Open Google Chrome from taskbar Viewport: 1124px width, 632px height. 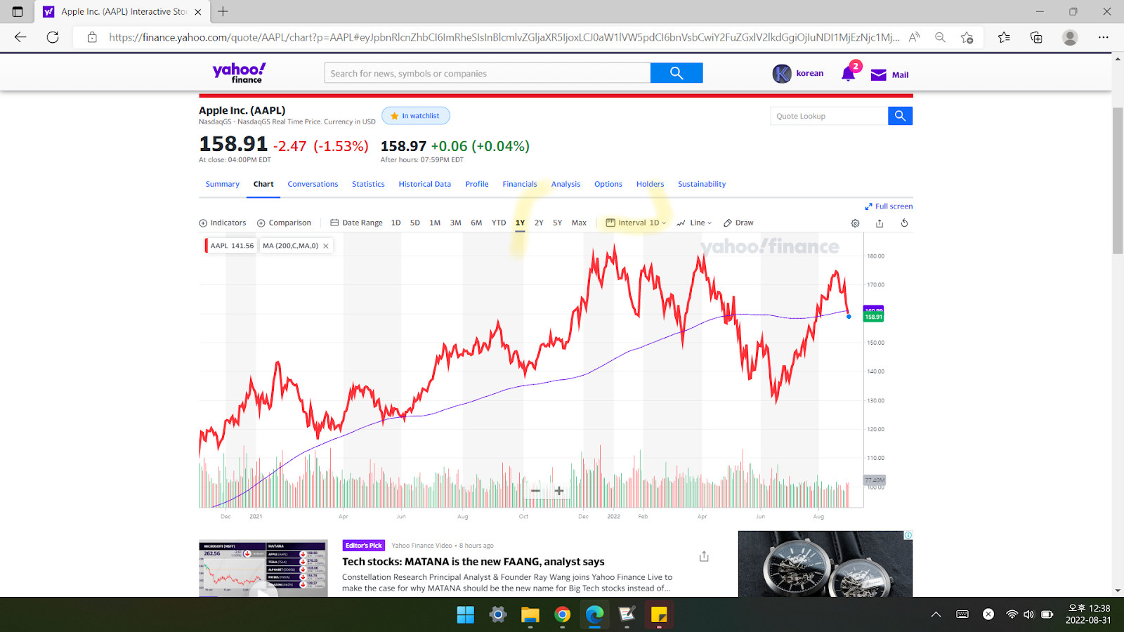click(562, 614)
